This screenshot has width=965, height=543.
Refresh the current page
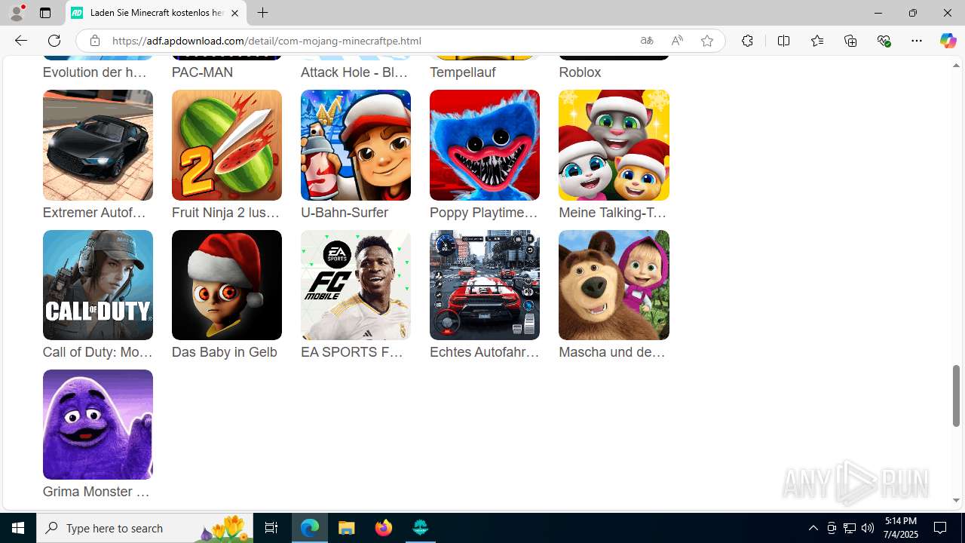[x=54, y=41]
